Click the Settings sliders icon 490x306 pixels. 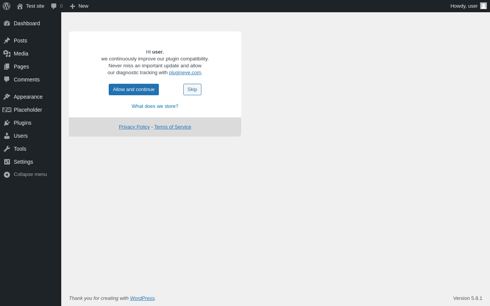[x=7, y=162]
